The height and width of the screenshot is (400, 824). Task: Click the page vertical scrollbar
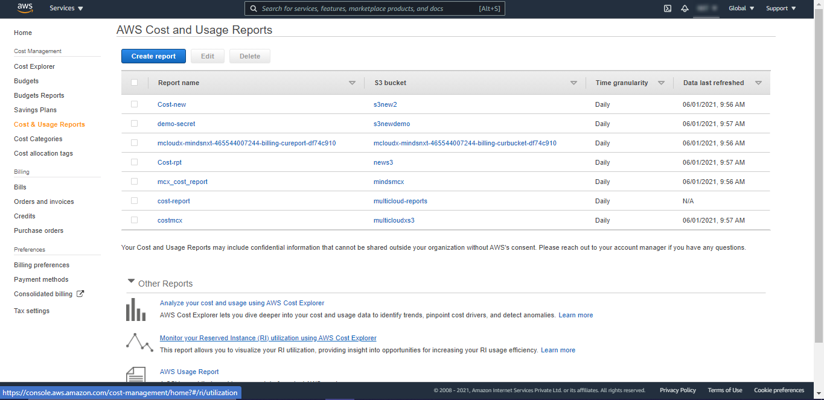819,181
